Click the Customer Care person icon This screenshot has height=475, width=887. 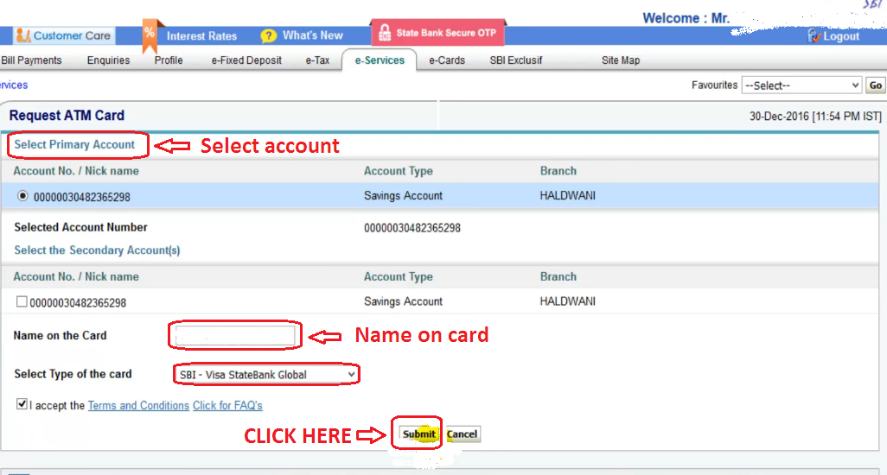[x=22, y=35]
